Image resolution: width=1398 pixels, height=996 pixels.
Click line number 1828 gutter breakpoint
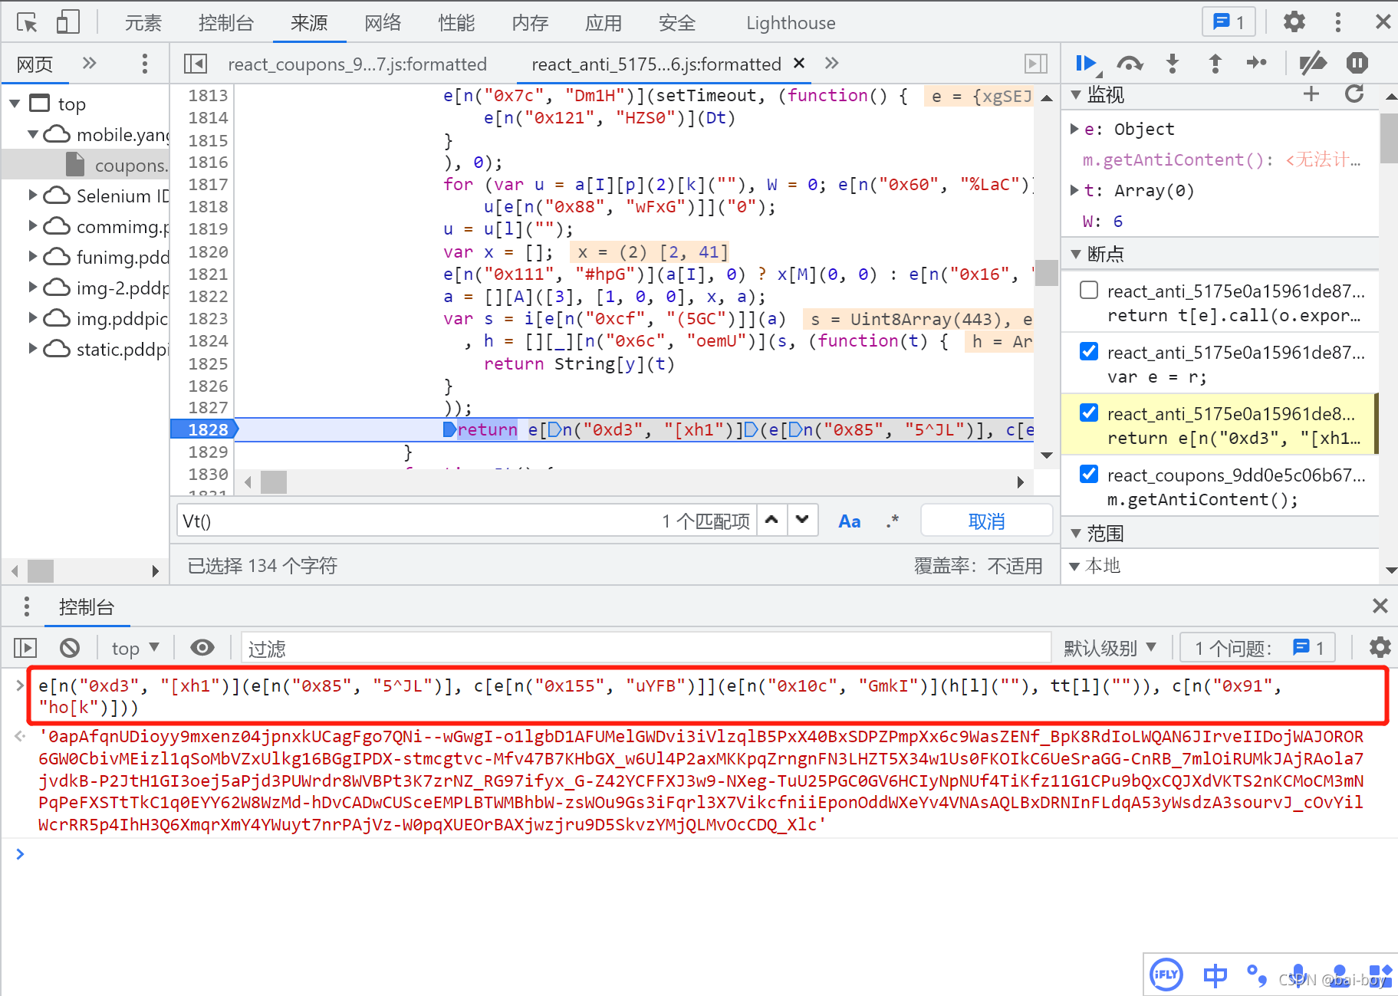click(x=204, y=429)
